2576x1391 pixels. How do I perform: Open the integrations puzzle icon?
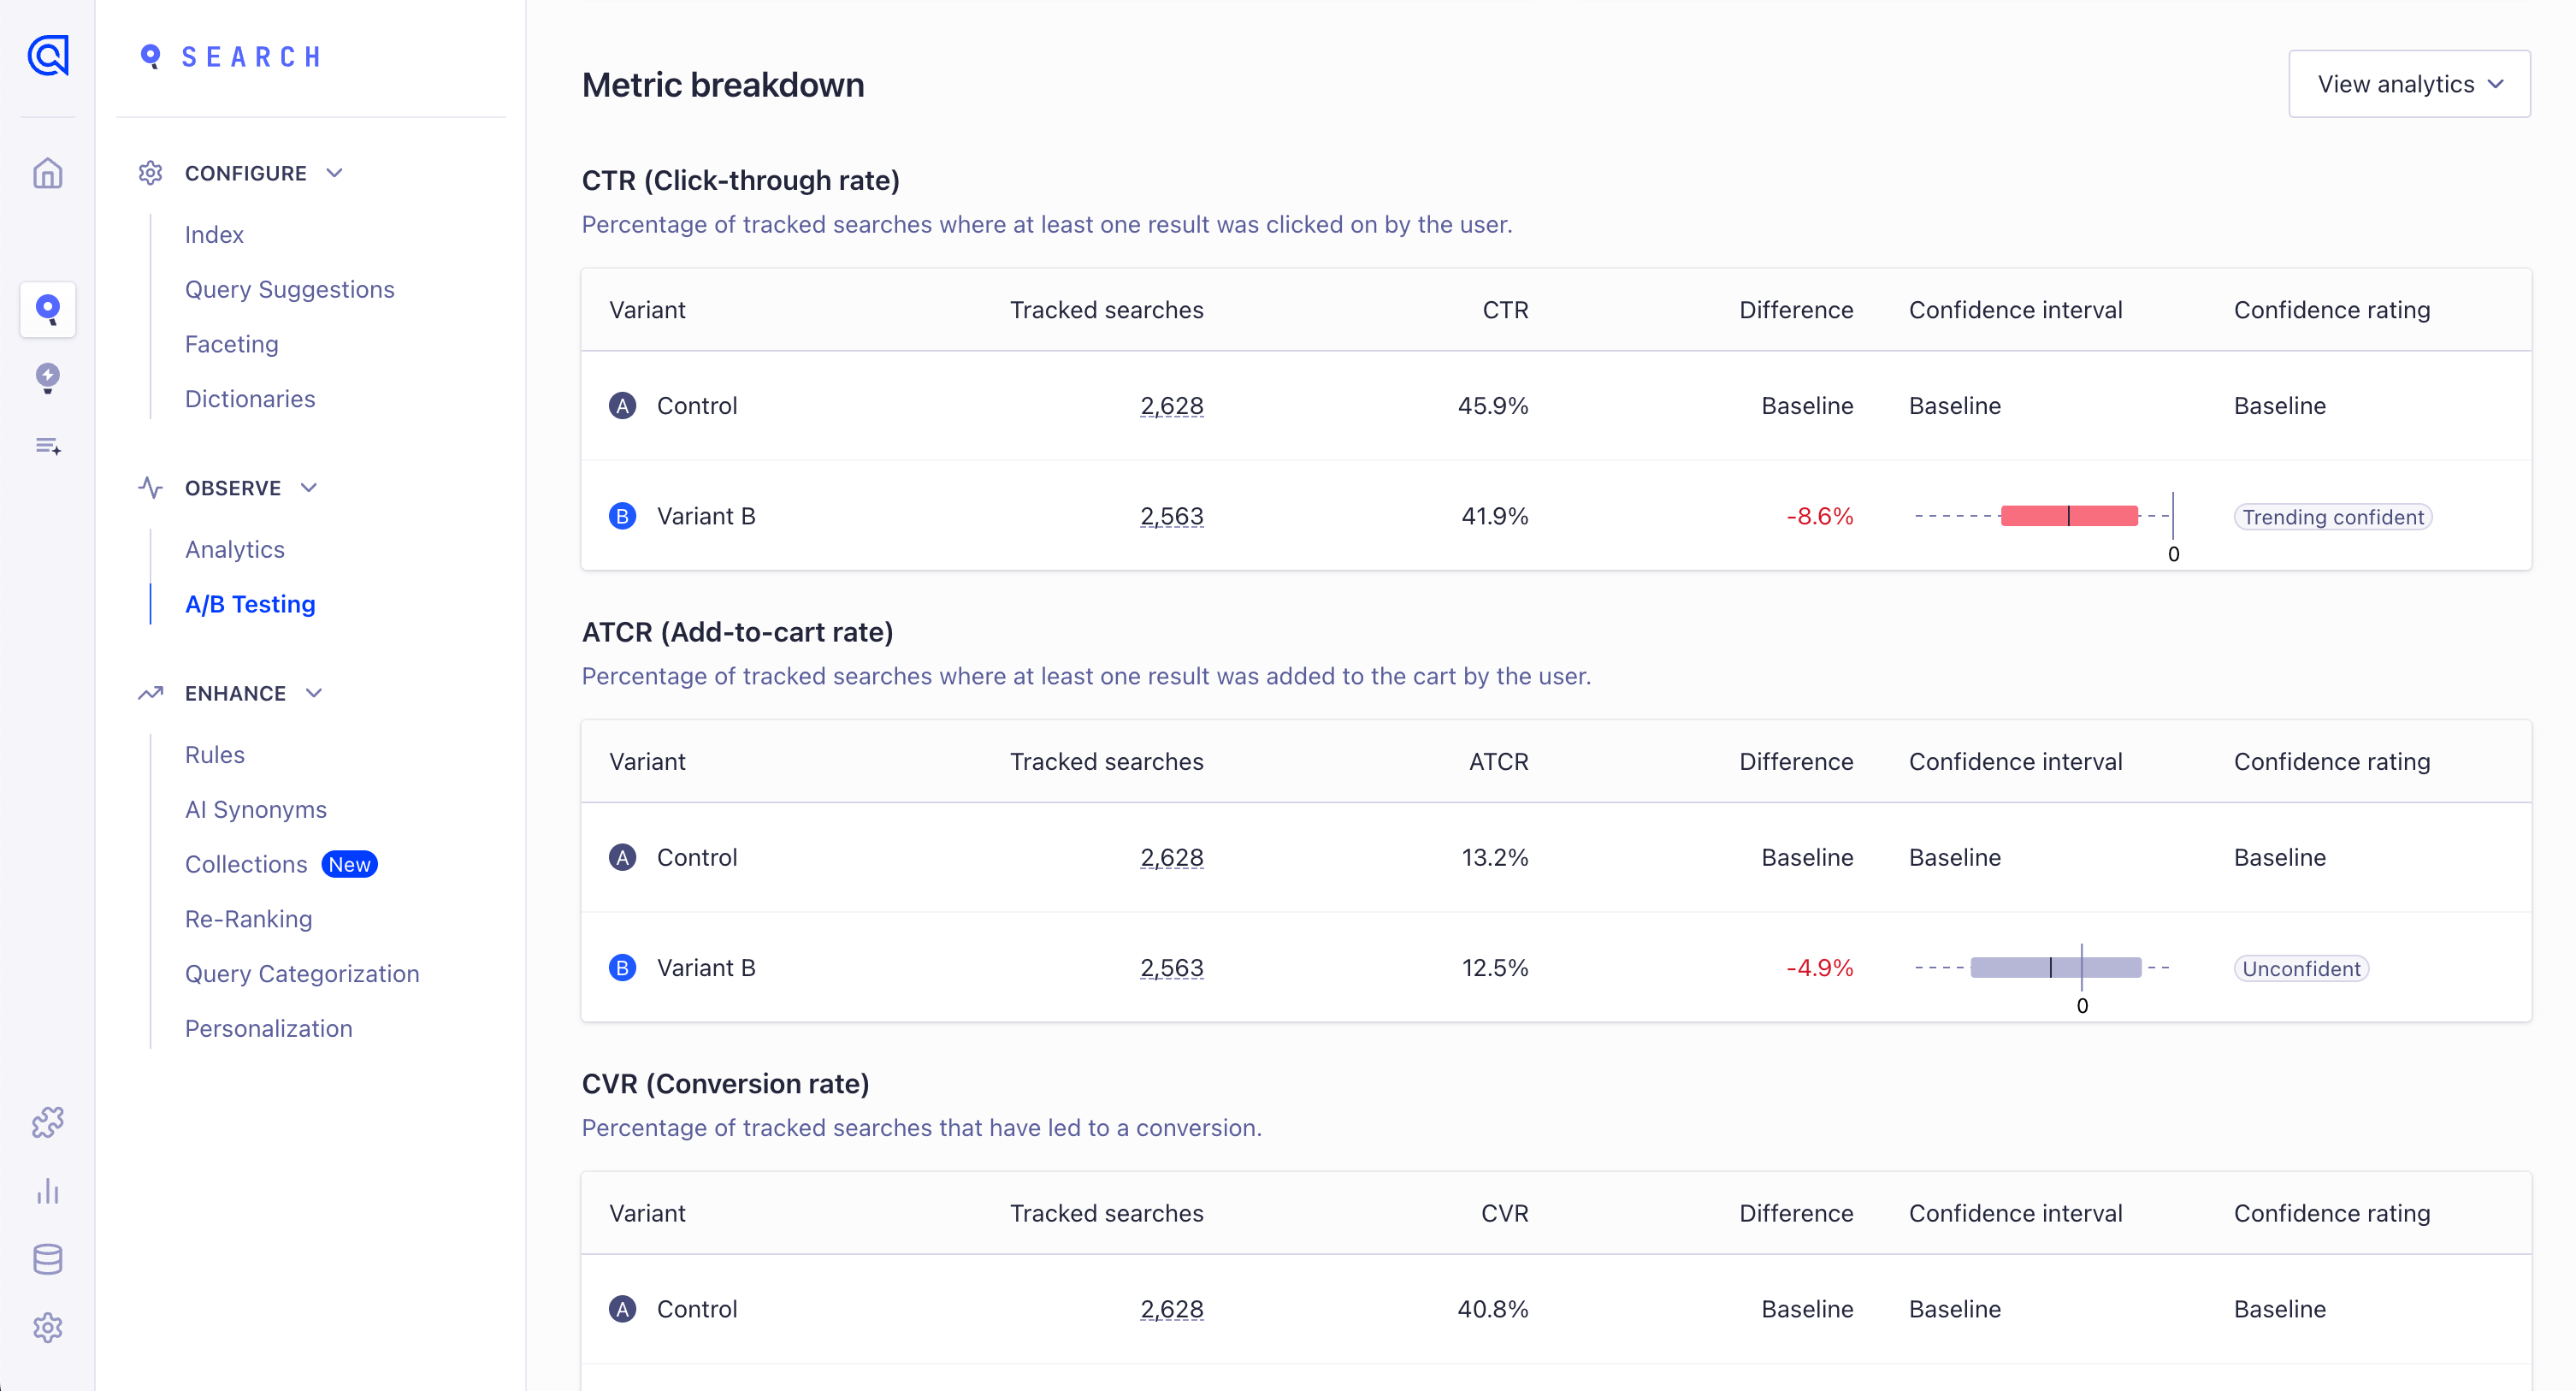47,1122
